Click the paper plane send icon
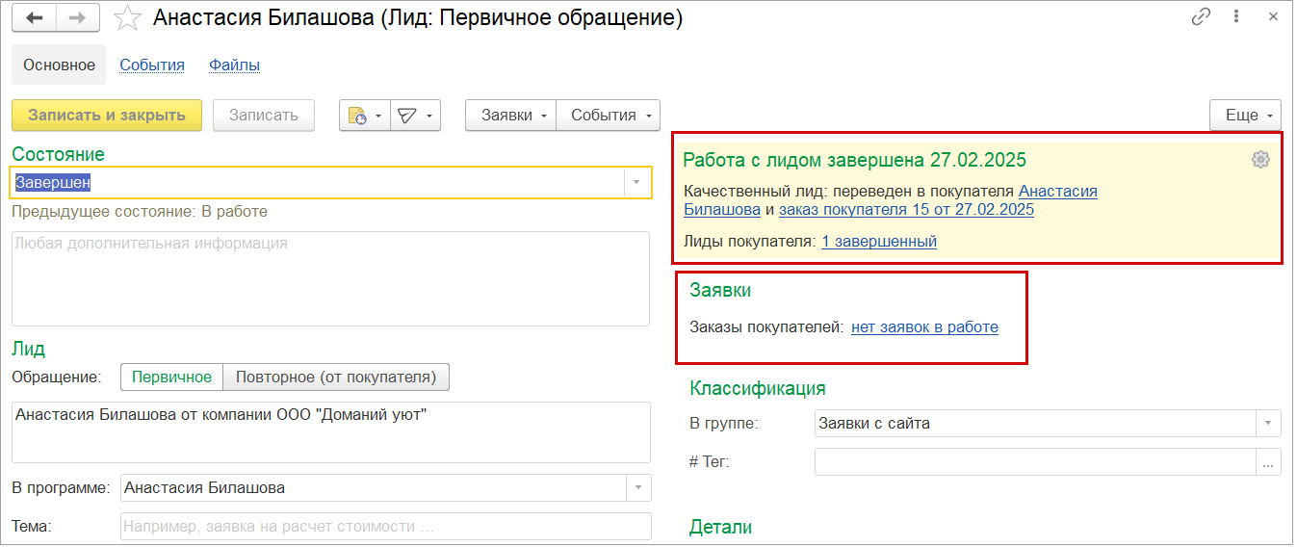 click(407, 116)
